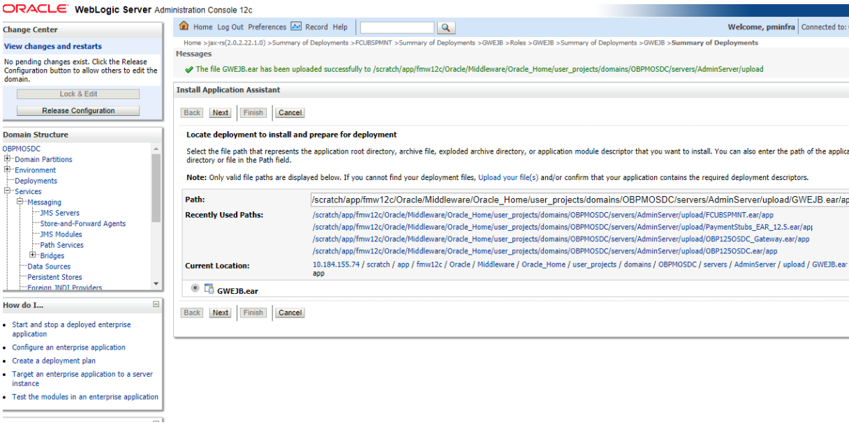Click the search text field
This screenshot has width=849, height=434.
397,27
